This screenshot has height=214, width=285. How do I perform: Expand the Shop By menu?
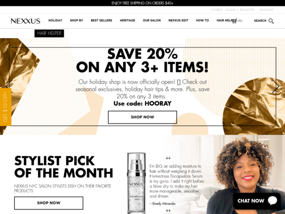pyautogui.click(x=76, y=20)
